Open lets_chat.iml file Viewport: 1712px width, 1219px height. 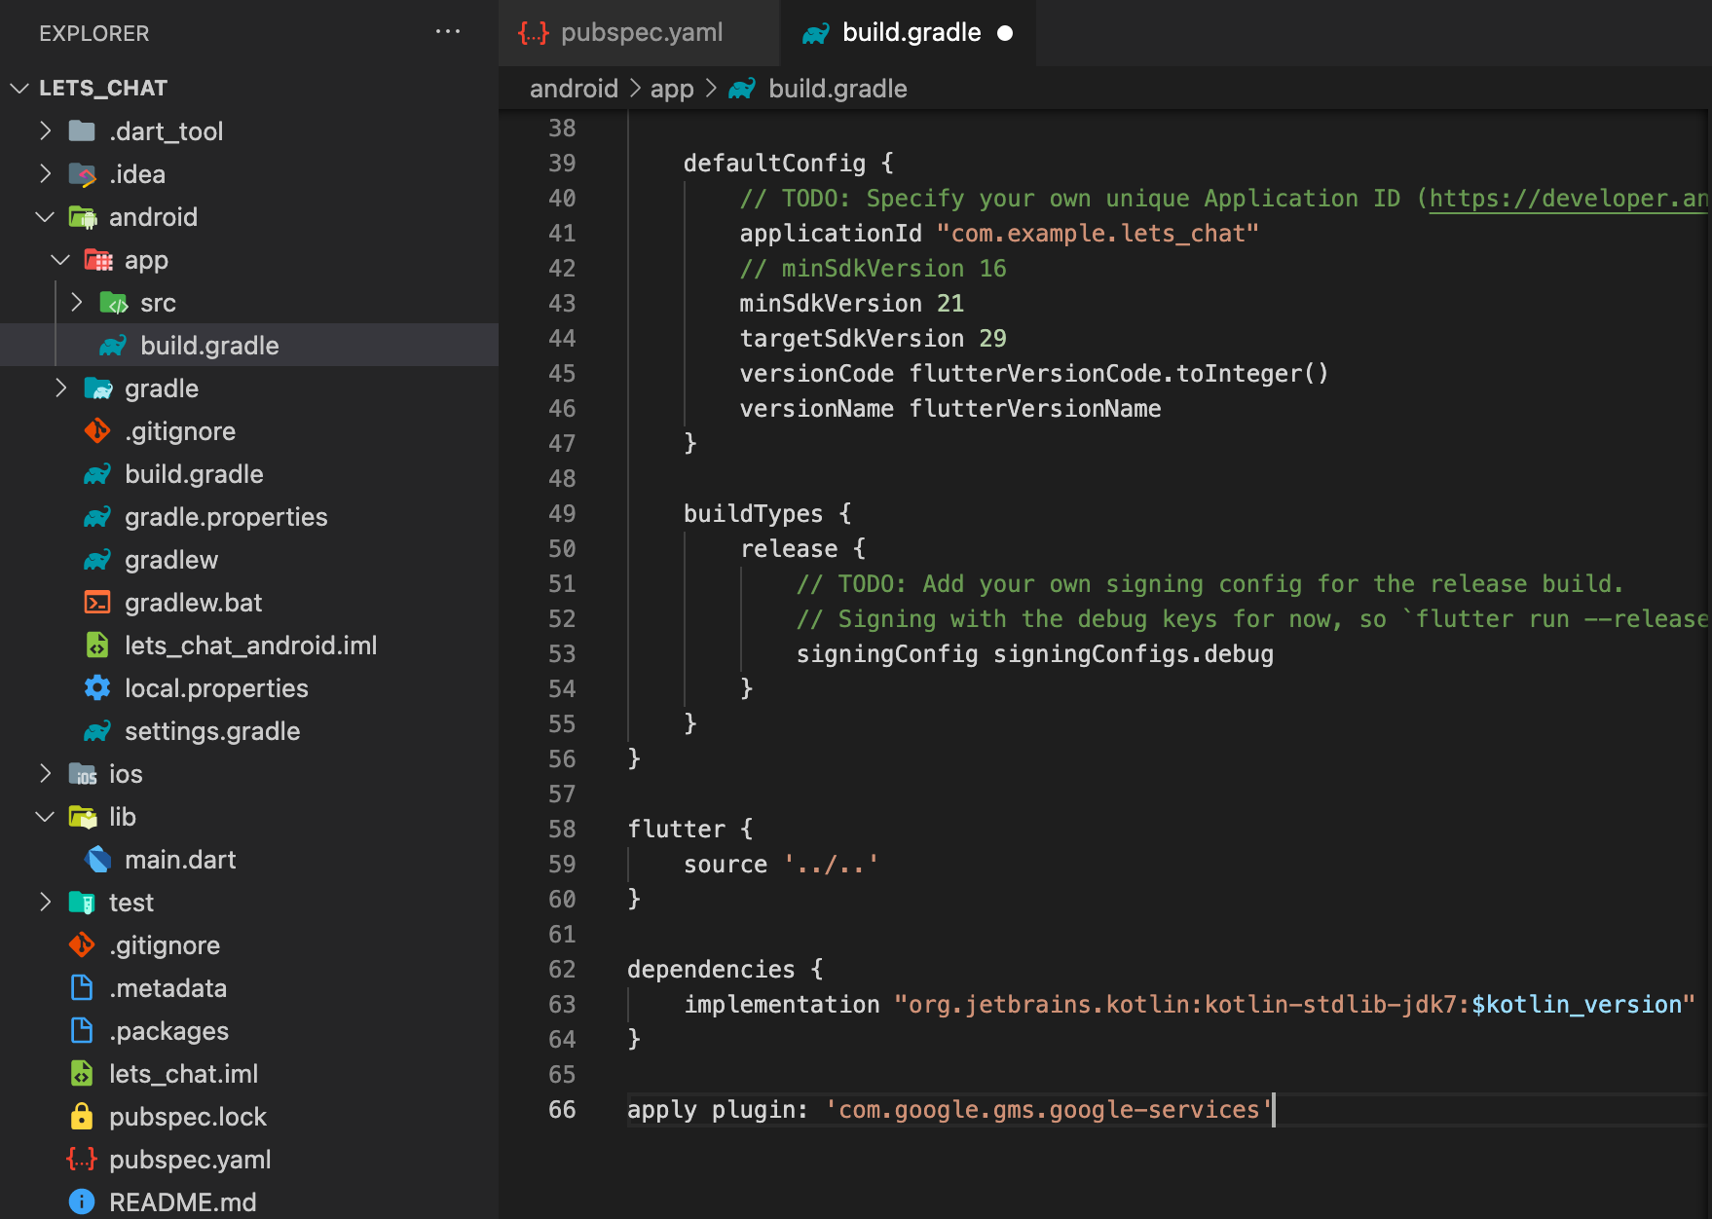(249, 1073)
